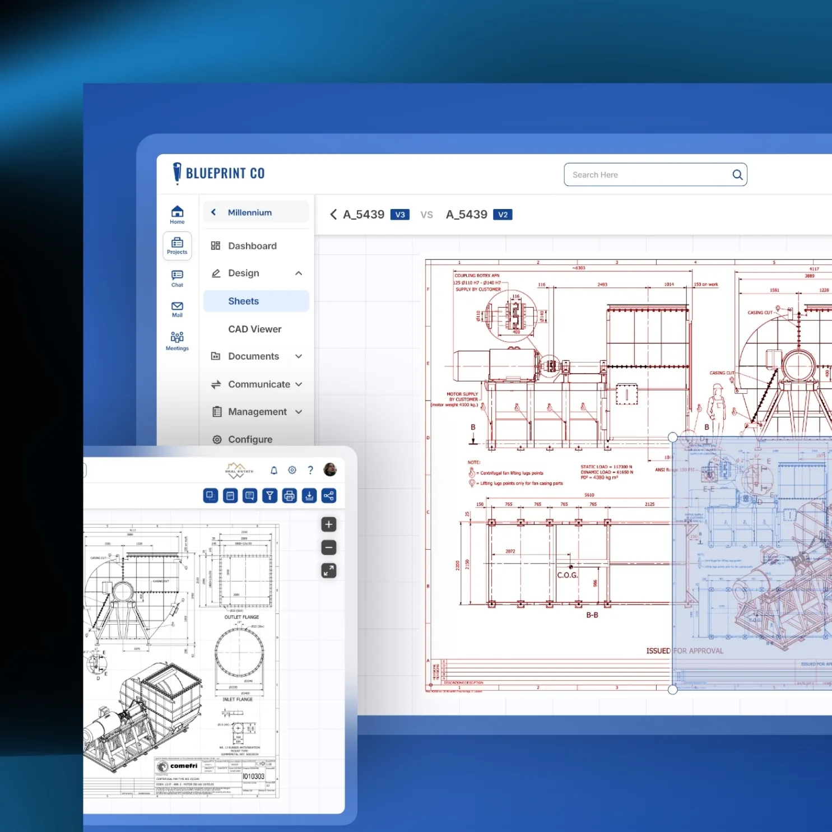Open the CAD Viewer page
Screen dimensions: 832x832
(x=254, y=329)
